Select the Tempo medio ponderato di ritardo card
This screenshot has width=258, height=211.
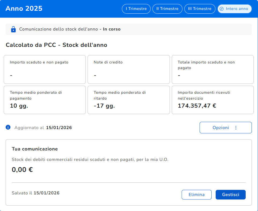click(x=129, y=100)
